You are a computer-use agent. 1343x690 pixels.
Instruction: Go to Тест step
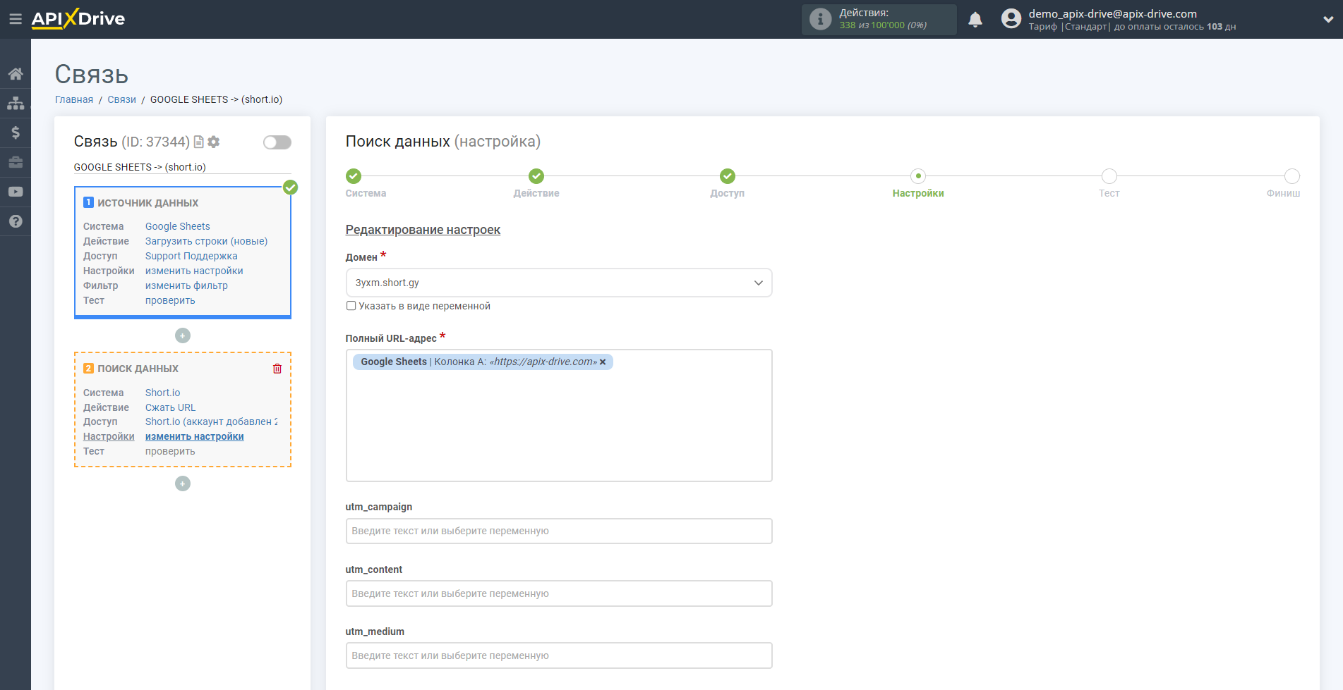(x=1109, y=176)
